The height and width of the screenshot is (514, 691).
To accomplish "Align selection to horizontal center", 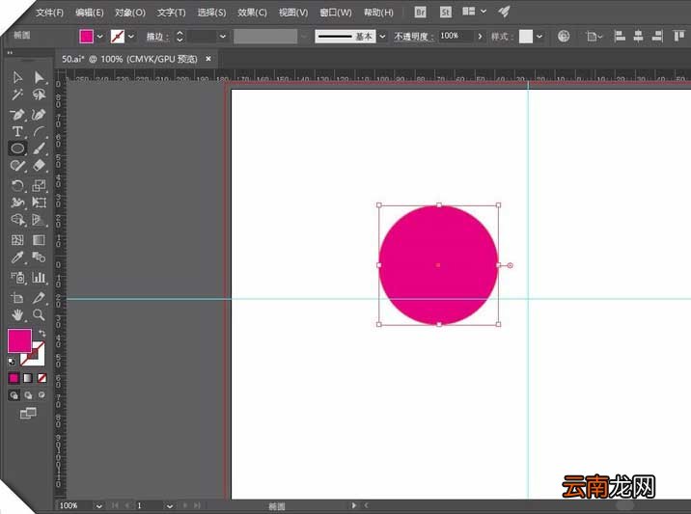I will 638,36.
